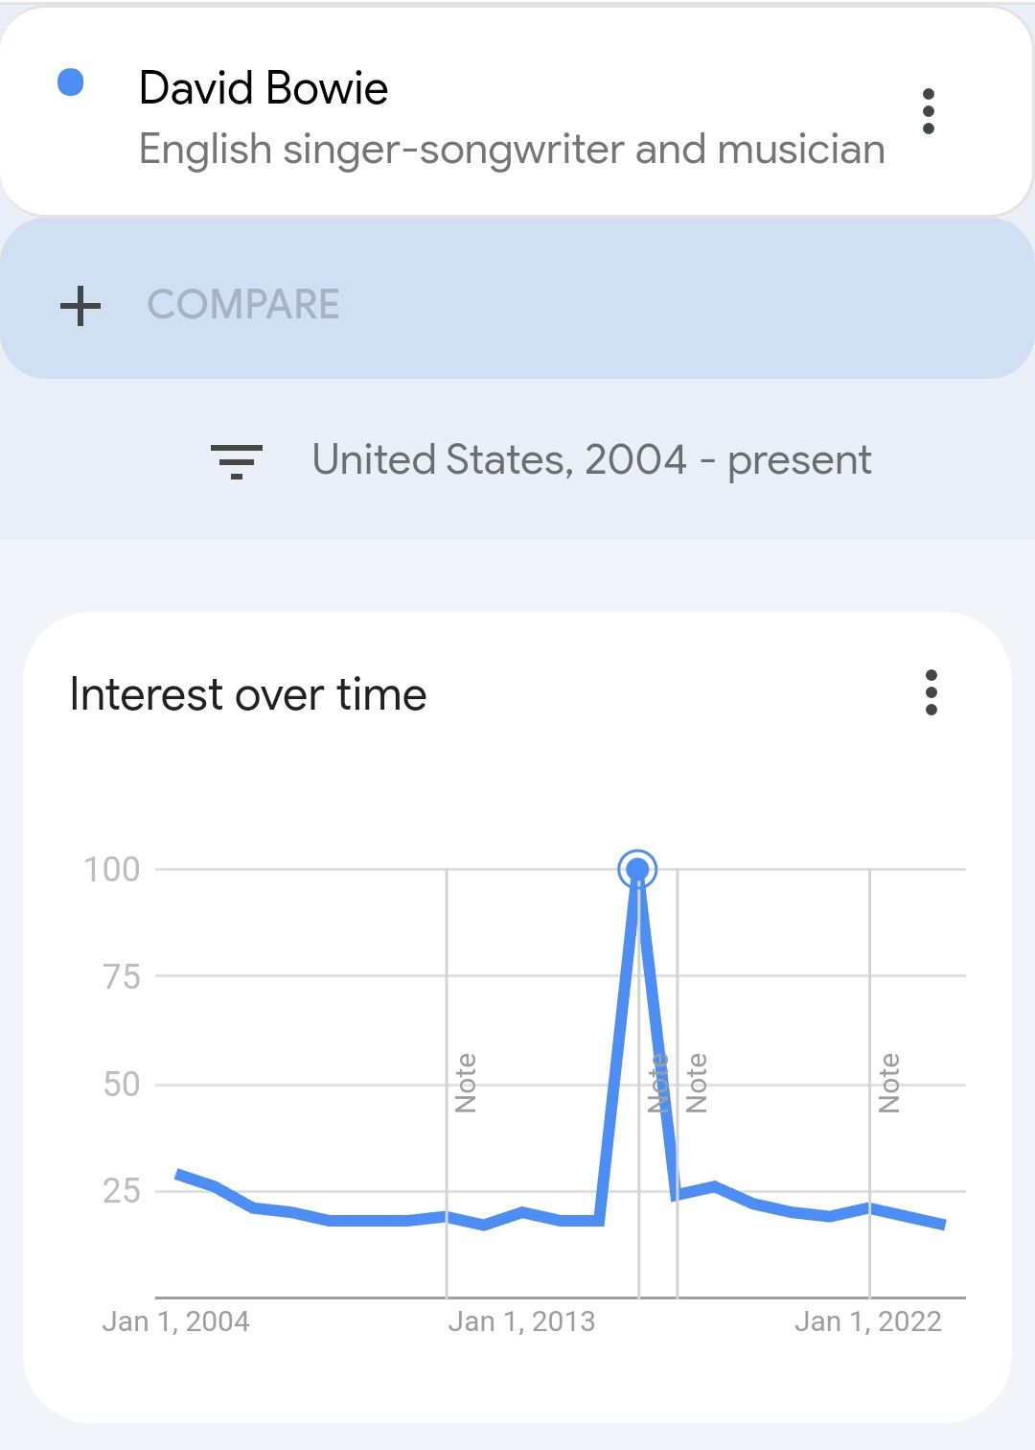Click the blue dot beside David Bowie
This screenshot has width=1035, height=1450.
coord(71,82)
